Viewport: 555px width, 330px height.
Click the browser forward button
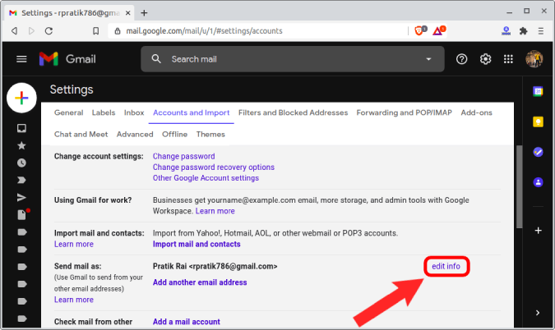click(x=31, y=30)
